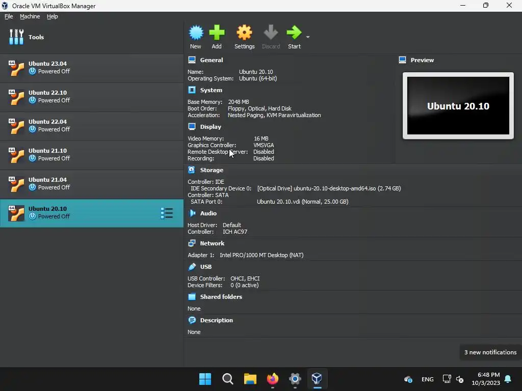Click the Storage section header

(x=212, y=170)
